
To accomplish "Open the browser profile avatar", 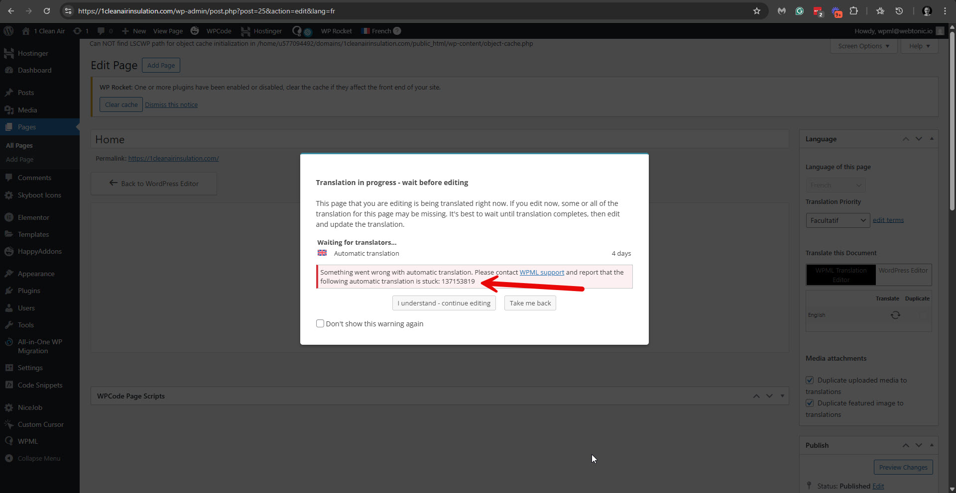I will click(x=927, y=11).
